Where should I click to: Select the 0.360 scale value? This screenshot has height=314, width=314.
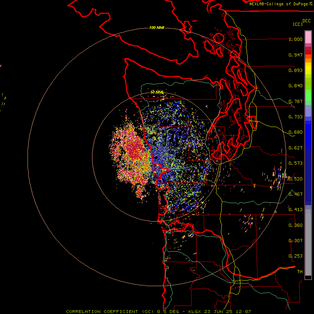point(296,225)
